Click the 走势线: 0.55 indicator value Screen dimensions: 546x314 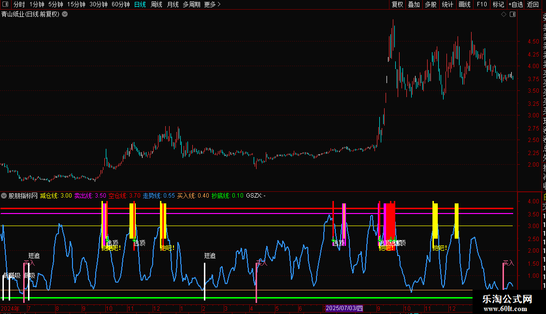point(159,196)
